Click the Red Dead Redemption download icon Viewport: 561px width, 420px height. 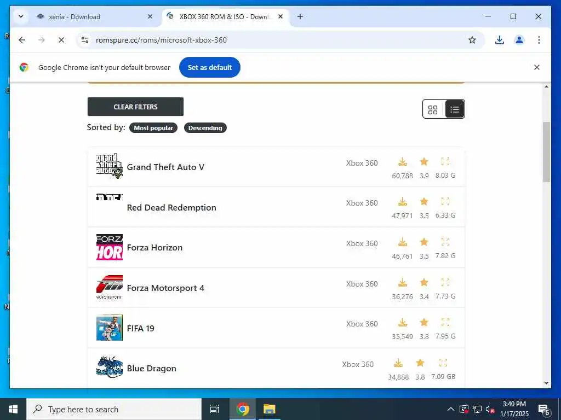click(403, 202)
